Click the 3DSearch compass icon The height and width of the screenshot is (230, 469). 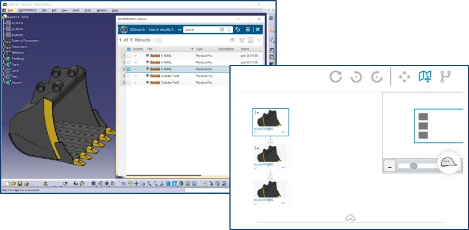tap(124, 30)
